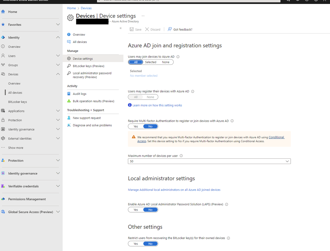Image resolution: width=330 pixels, height=251 pixels.
Task: Expand the Users chevron
Action: pyautogui.click(x=58, y=56)
